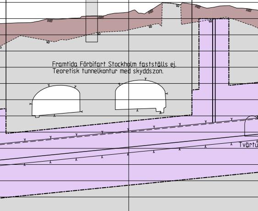Viewport: 258px width, 211px height.
Task: Click the partial label 'Tvärtu' at right
Action: (x=248, y=145)
